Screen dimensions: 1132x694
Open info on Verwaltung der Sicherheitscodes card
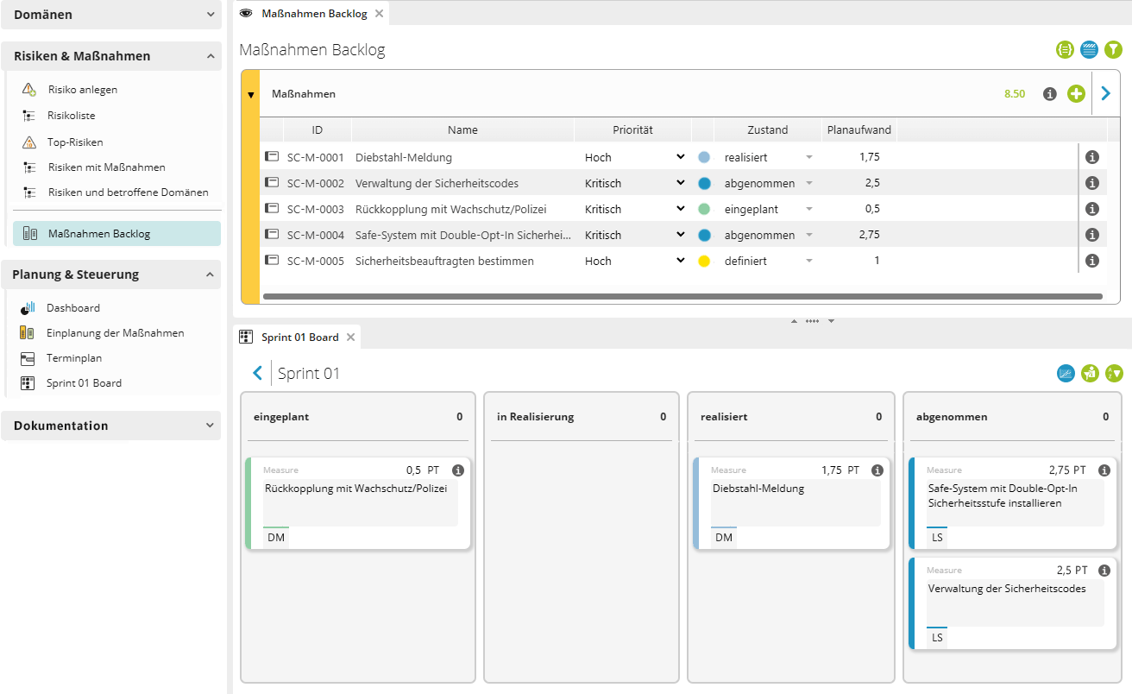coord(1104,571)
